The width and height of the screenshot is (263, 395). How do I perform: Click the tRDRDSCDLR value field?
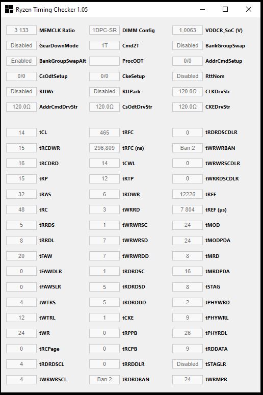point(188,133)
